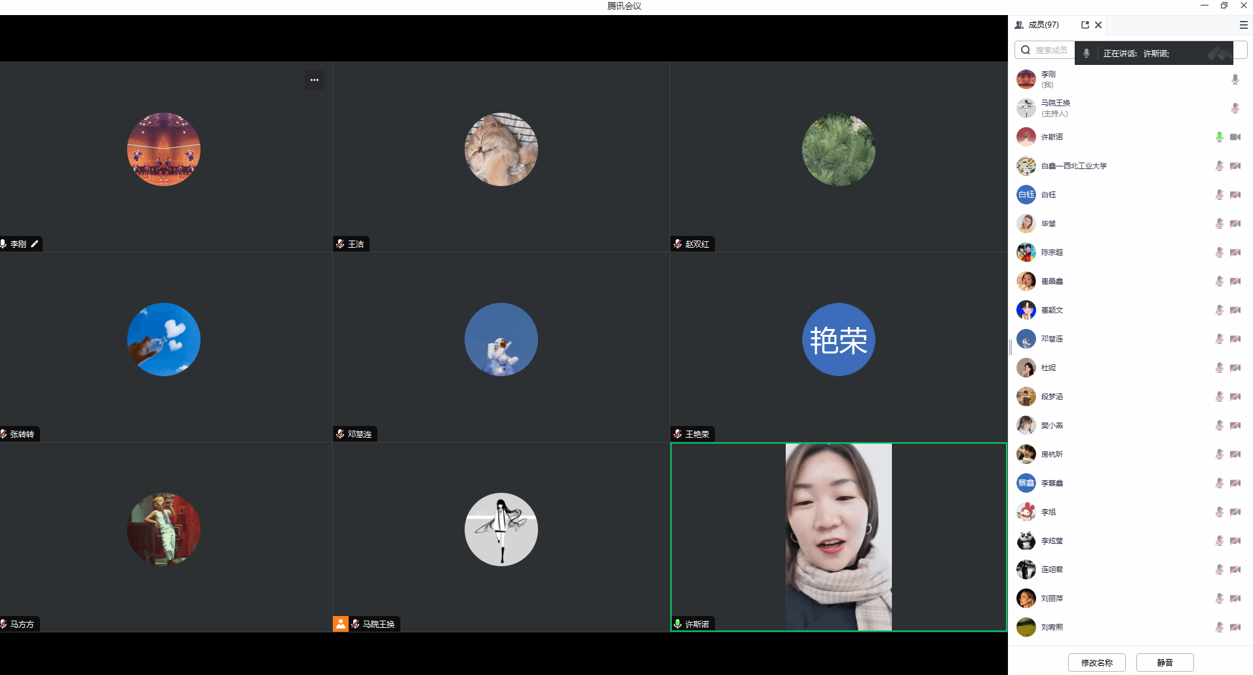This screenshot has height=675, width=1253.
Task: Close the members panel
Action: pyautogui.click(x=1098, y=25)
